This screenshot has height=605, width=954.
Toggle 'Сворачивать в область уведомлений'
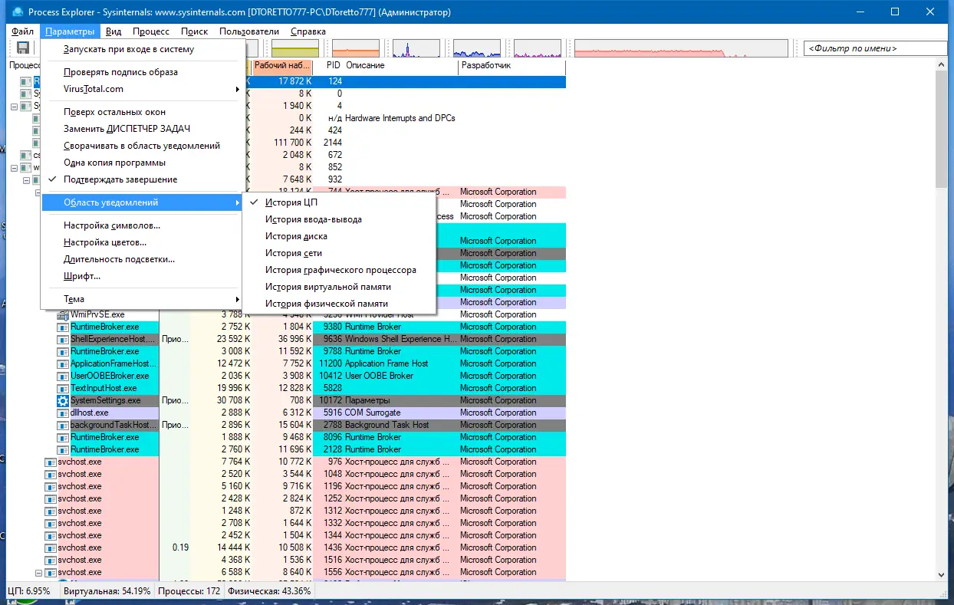(x=143, y=146)
